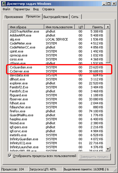
Task: Click the process list scrollbar thumb
Action: tap(108, 46)
